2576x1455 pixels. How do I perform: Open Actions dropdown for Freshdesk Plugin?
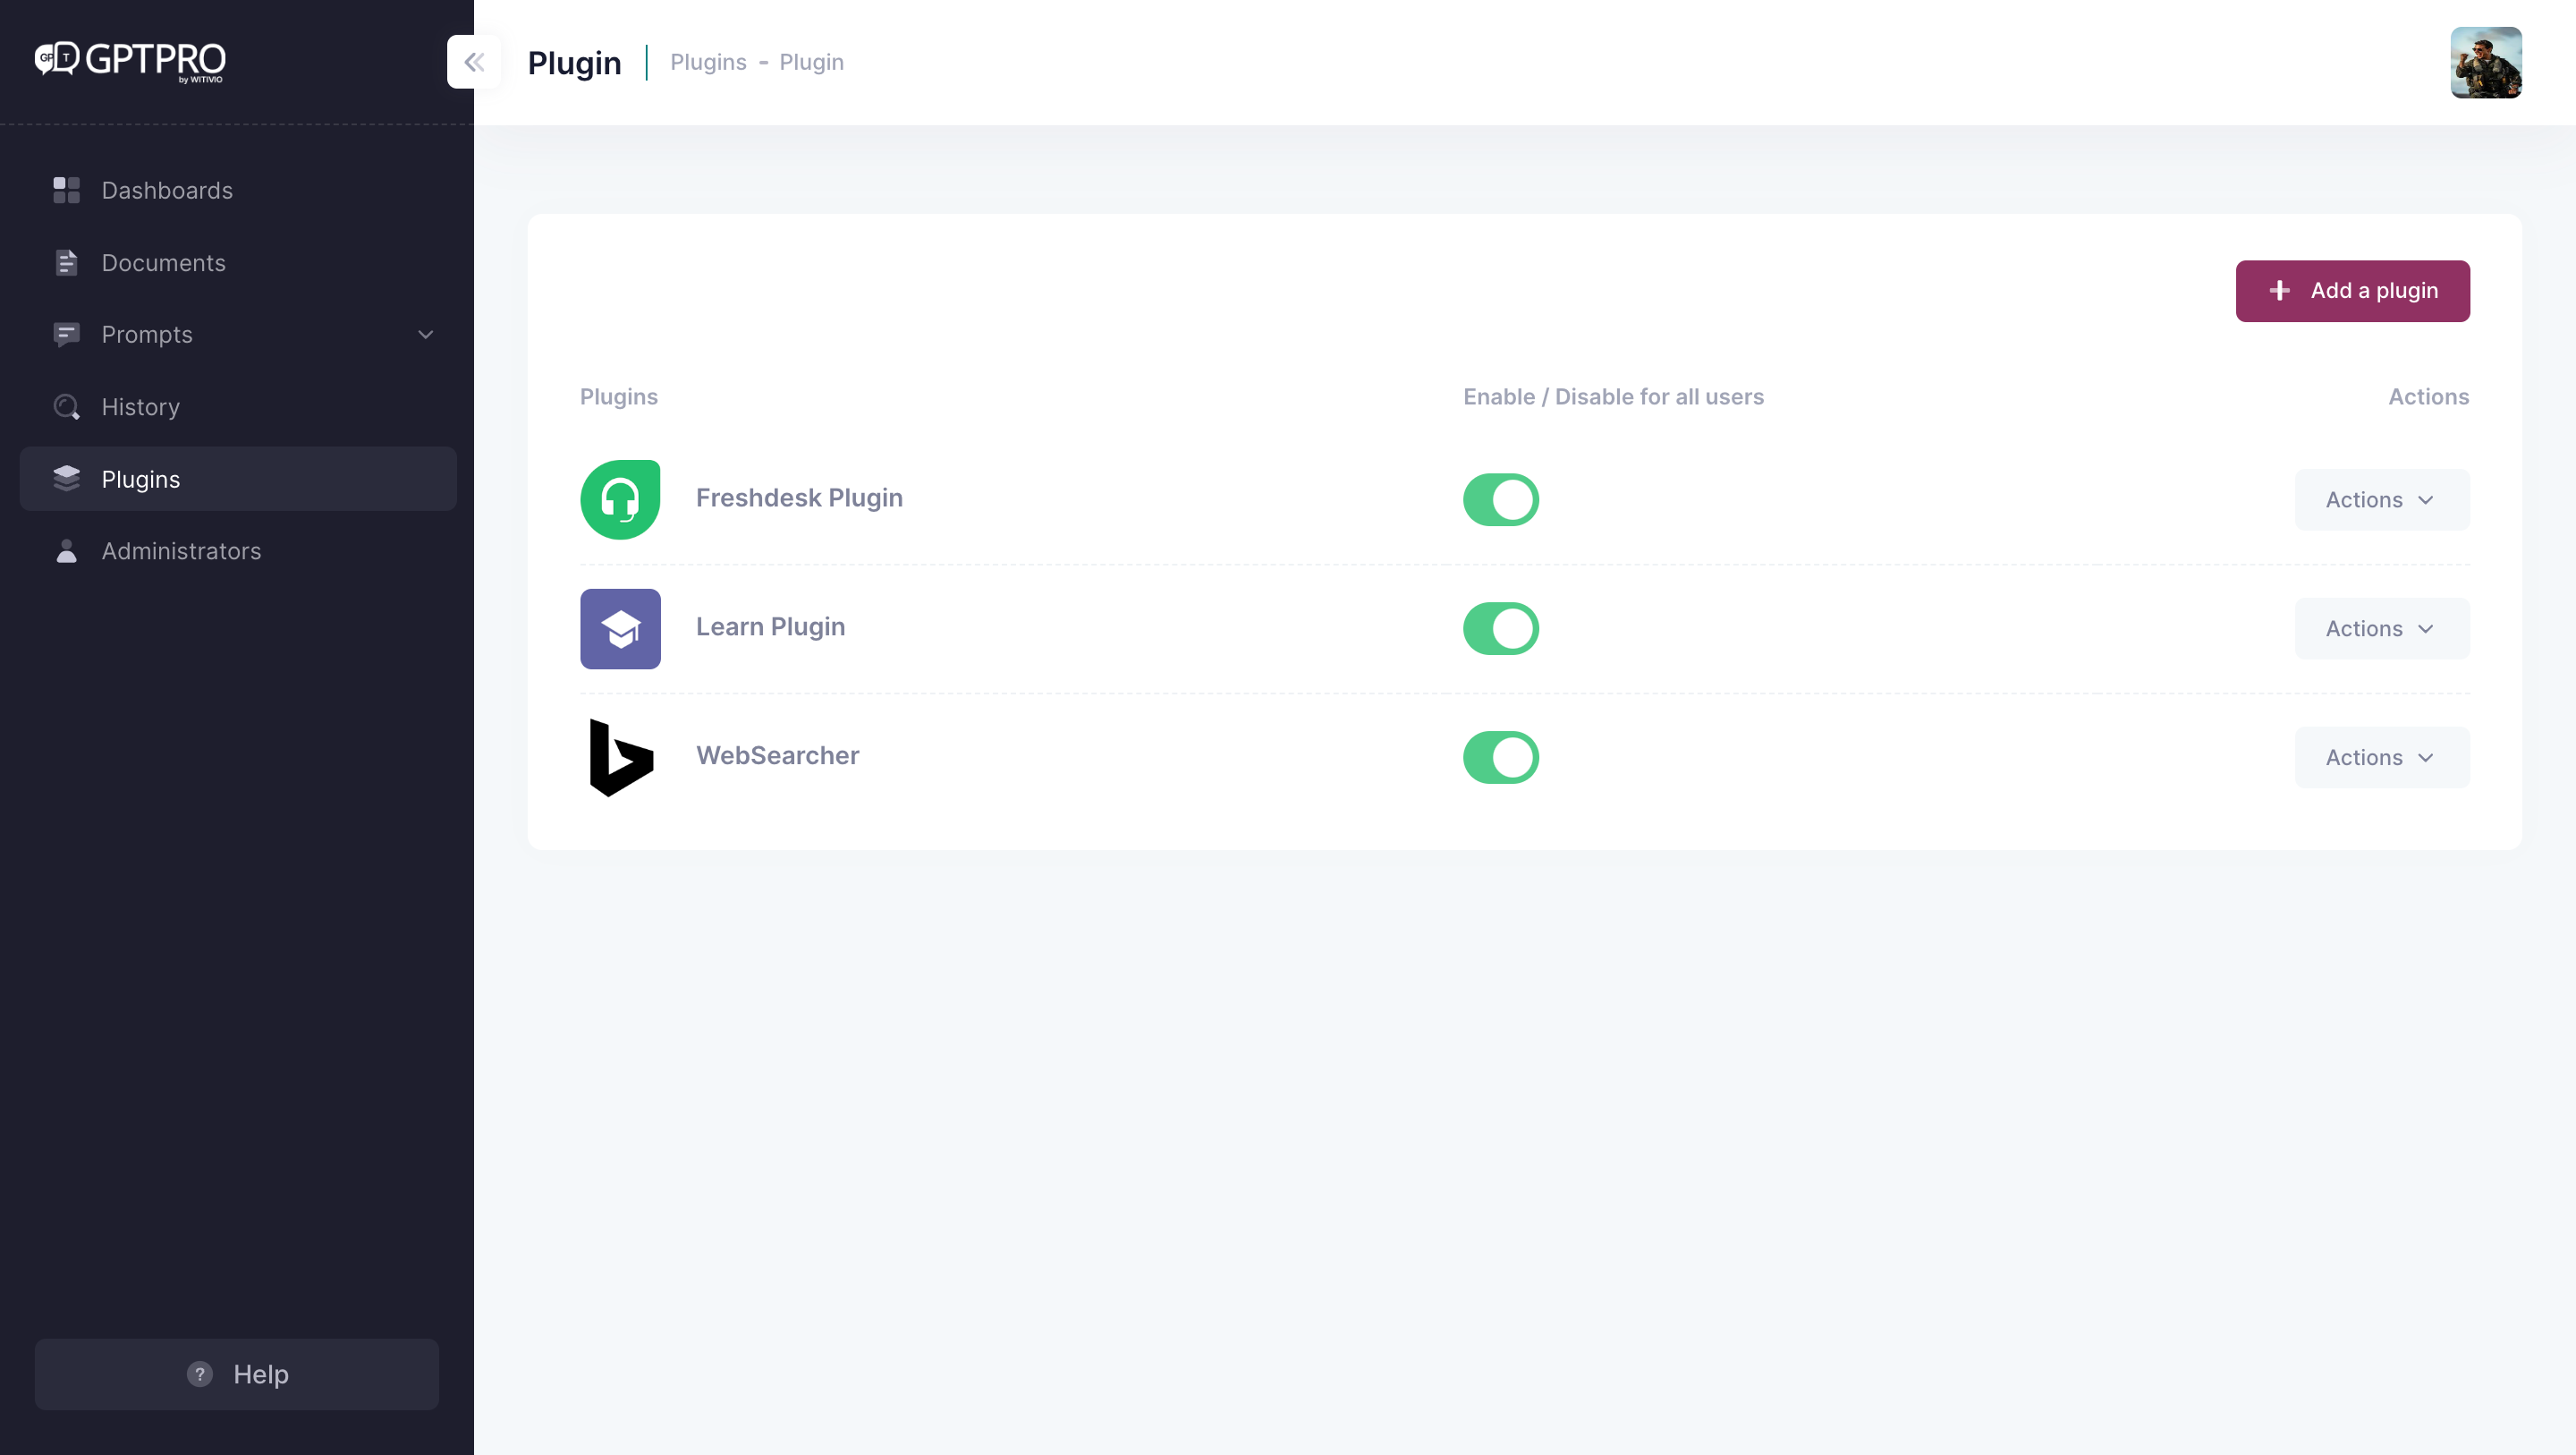(x=2380, y=499)
